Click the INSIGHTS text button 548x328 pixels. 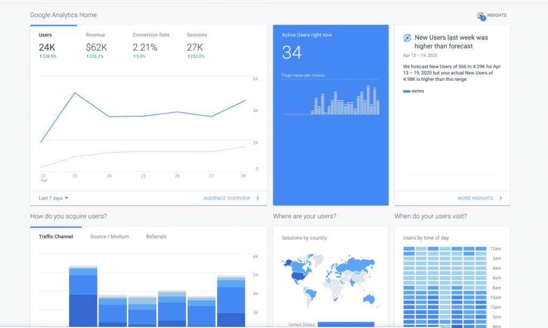497,16
